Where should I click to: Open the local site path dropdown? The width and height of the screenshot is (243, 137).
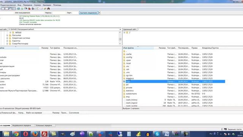pos(120,29)
